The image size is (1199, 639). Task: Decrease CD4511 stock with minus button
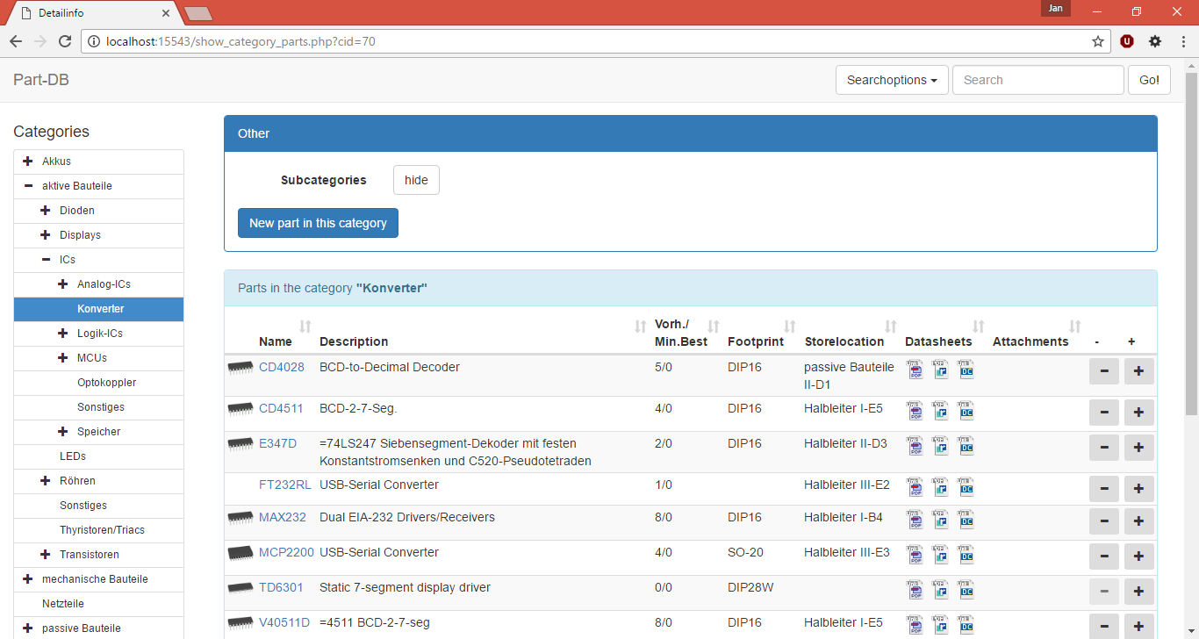pos(1104,413)
